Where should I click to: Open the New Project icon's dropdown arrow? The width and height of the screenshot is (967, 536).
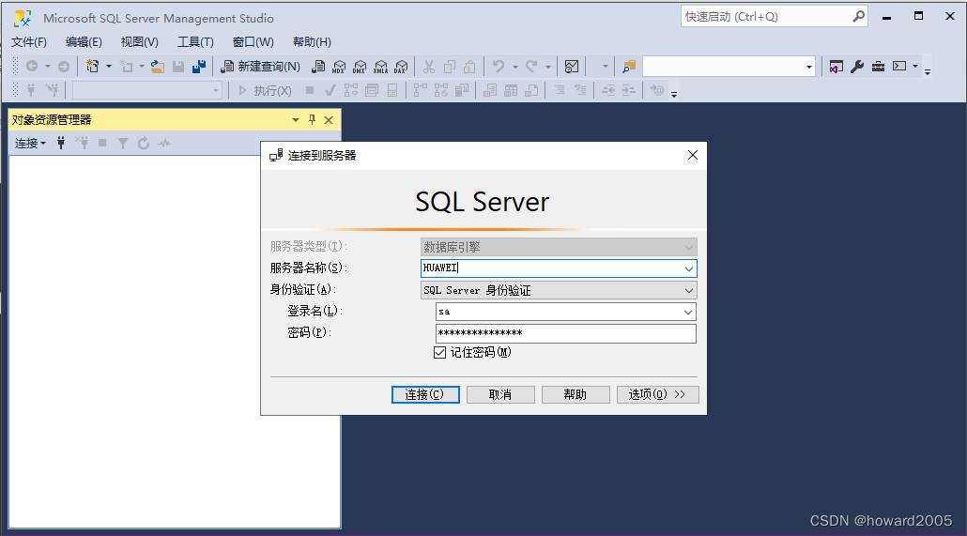[x=109, y=66]
